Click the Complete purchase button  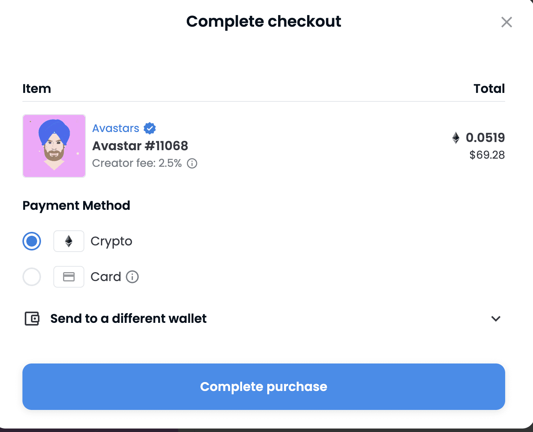click(264, 387)
